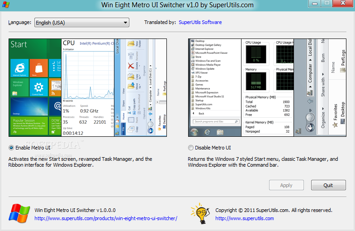This screenshot has height=231, width=355.
Task: Click the Quit button
Action: tap(328, 185)
